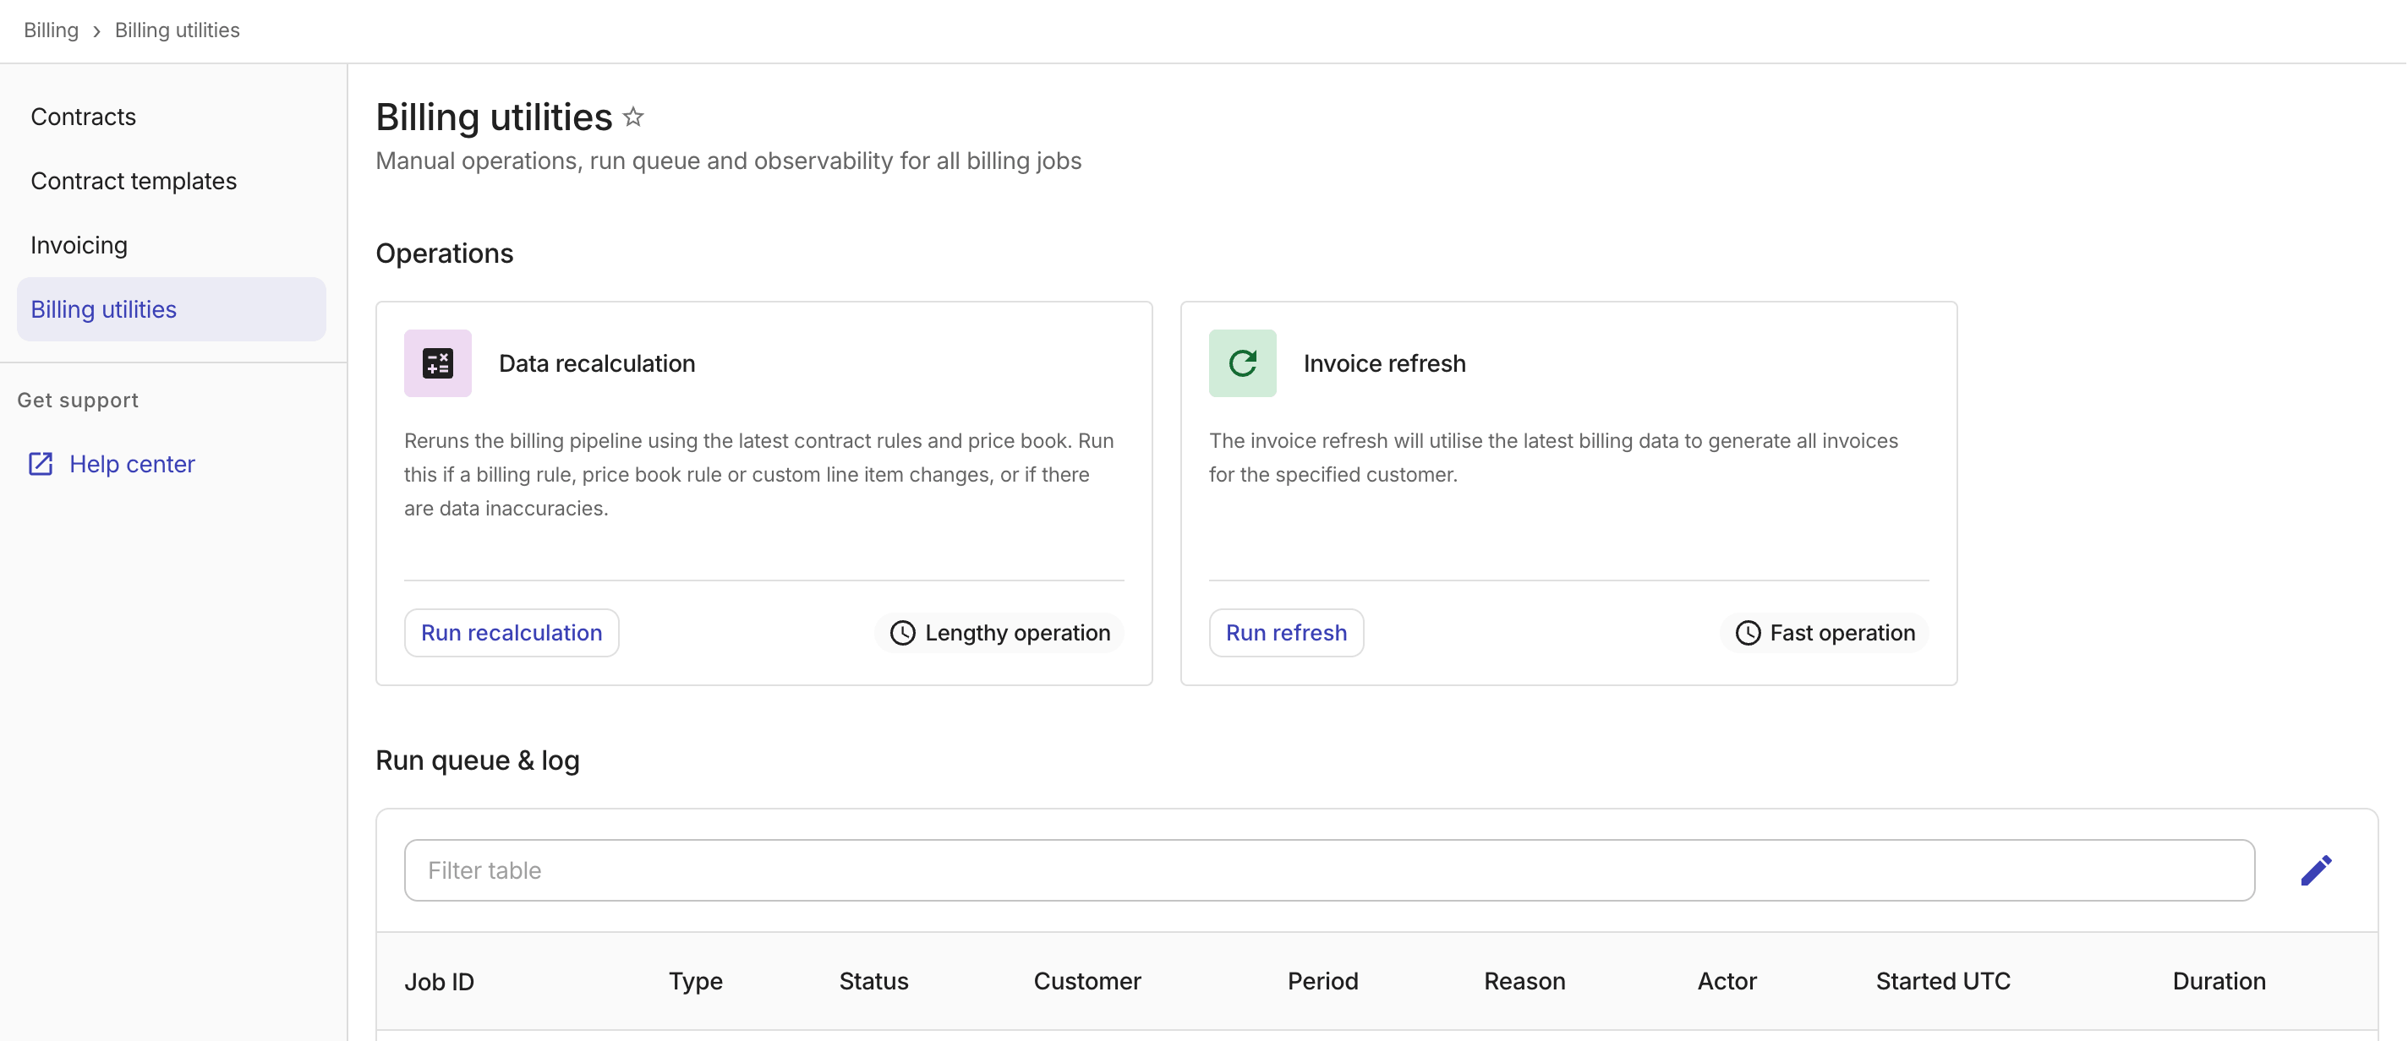Click the Data recalculation card title
This screenshot has height=1041, width=2408.
[596, 363]
